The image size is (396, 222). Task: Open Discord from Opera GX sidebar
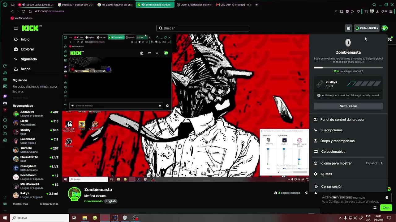(x=5, y=103)
